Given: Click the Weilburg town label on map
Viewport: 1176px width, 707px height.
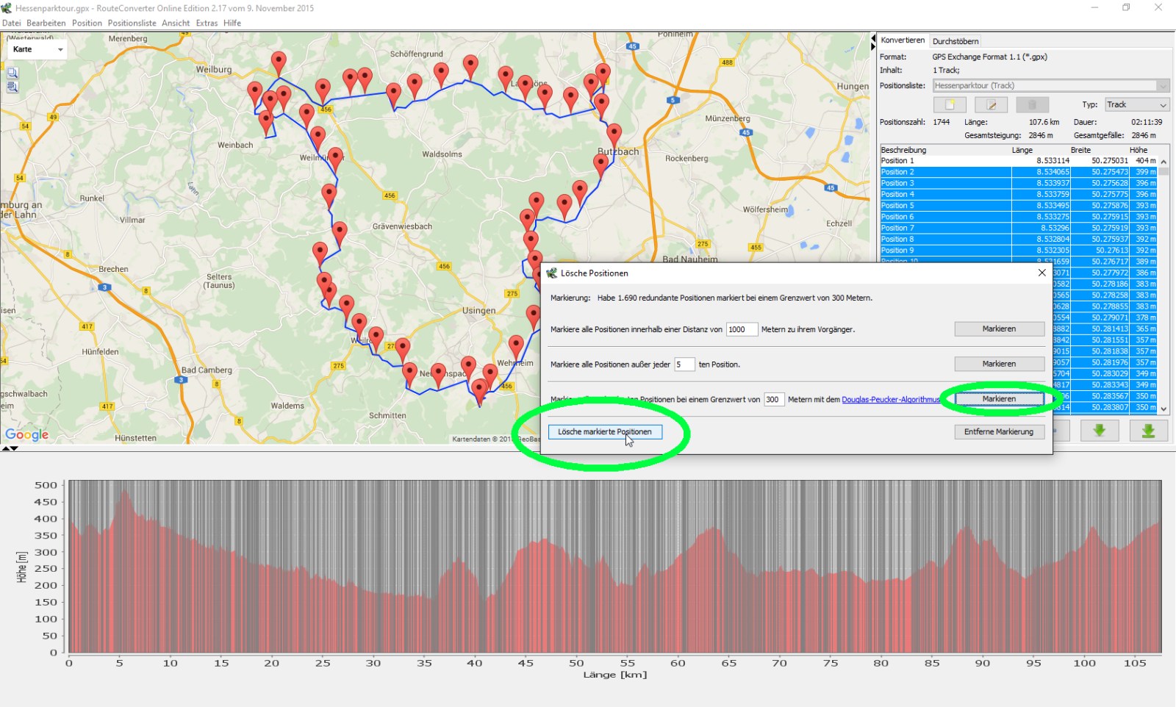Looking at the screenshot, I should point(214,70).
